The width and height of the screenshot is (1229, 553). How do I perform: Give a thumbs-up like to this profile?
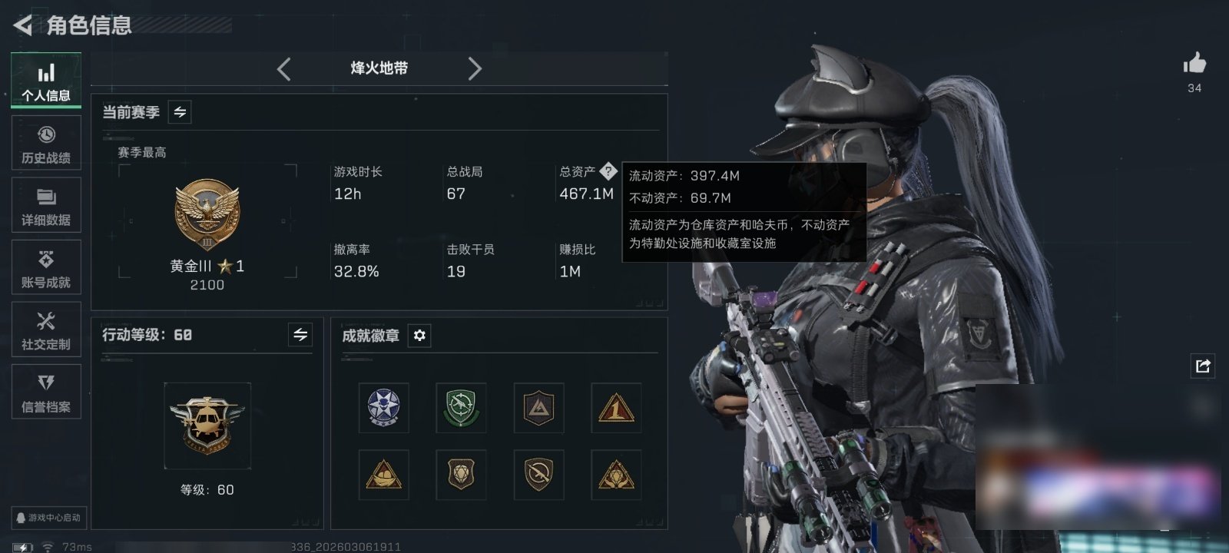point(1194,63)
